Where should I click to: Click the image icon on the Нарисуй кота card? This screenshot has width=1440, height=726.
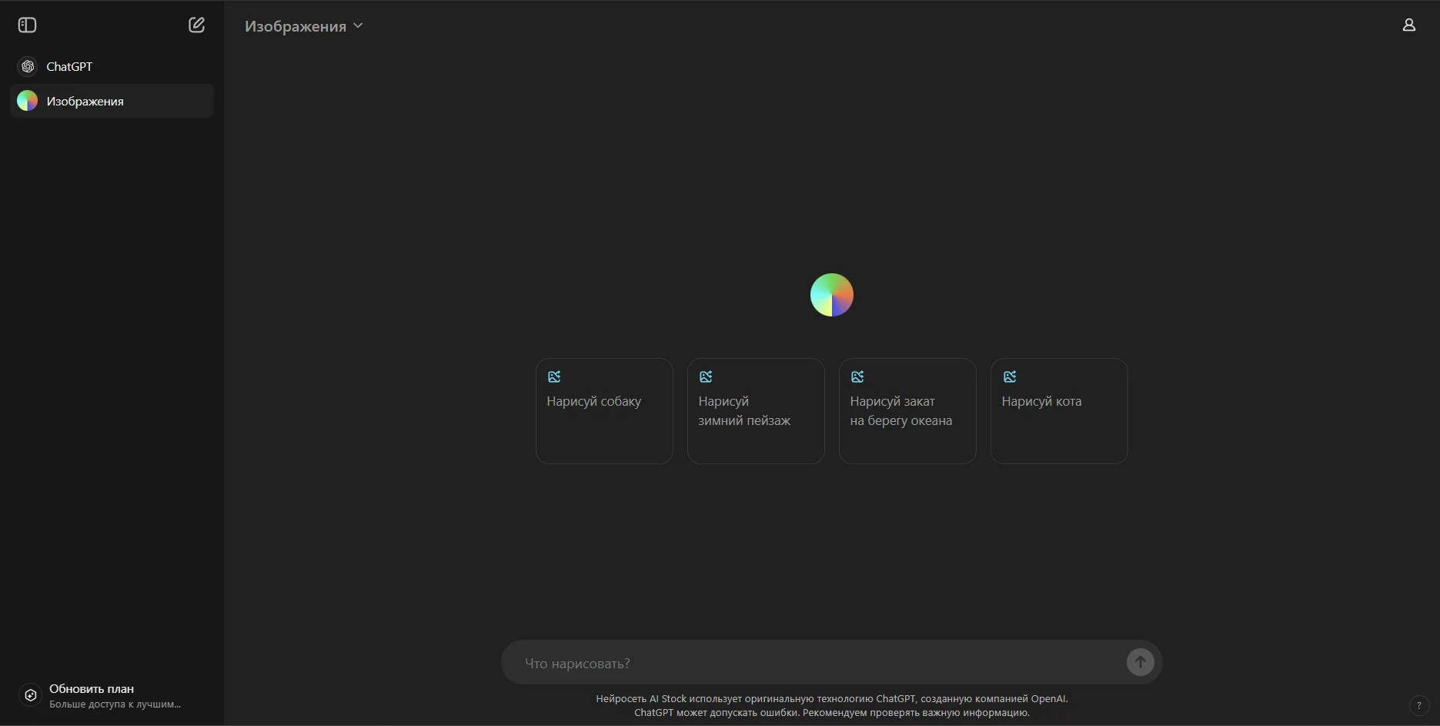(1010, 376)
